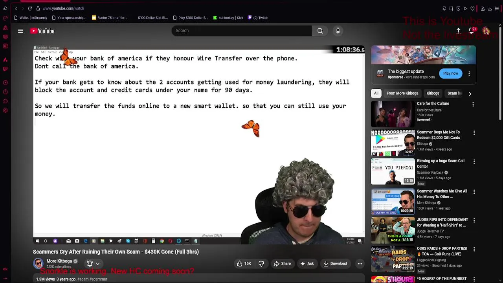The height and width of the screenshot is (283, 503).
Task: Select the All filter chip
Action: pyautogui.click(x=376, y=93)
